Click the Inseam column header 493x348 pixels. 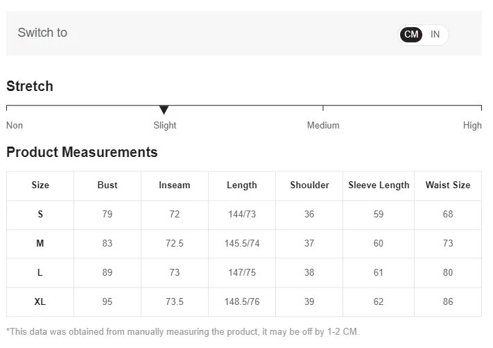(x=174, y=185)
